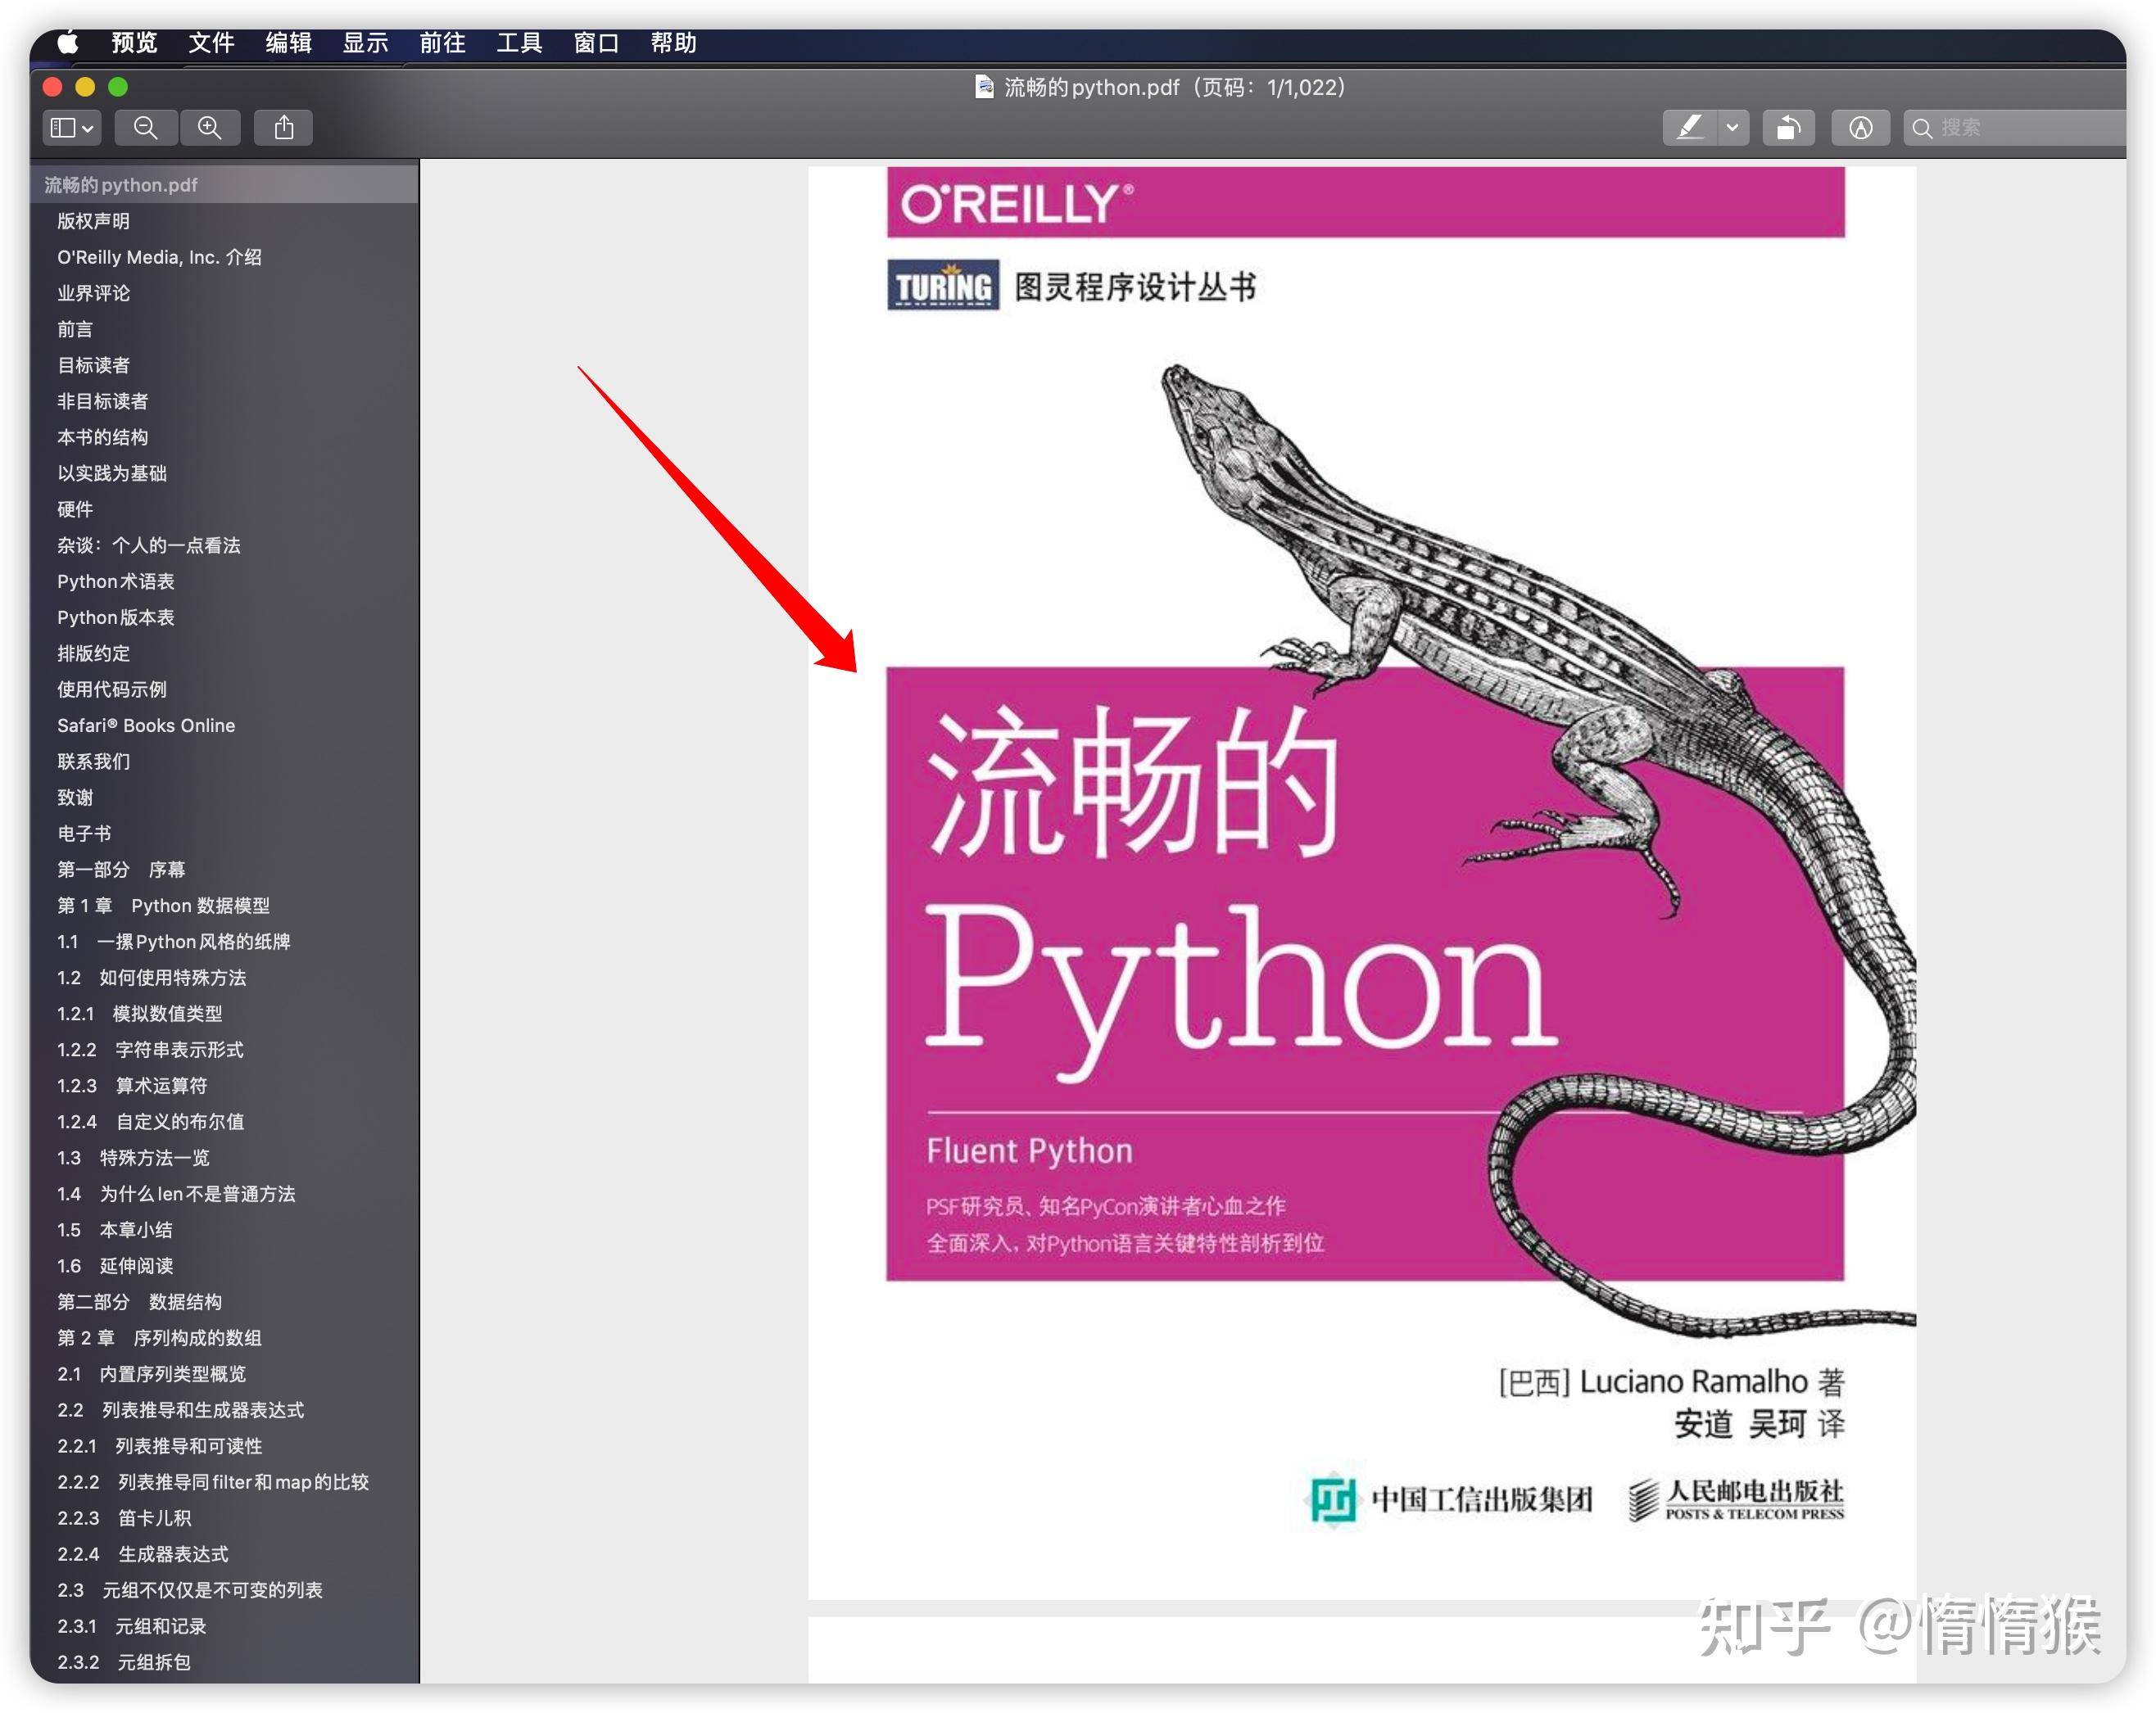Open the Apple menu
The height and width of the screenshot is (1713, 2156).
pyautogui.click(x=68, y=43)
